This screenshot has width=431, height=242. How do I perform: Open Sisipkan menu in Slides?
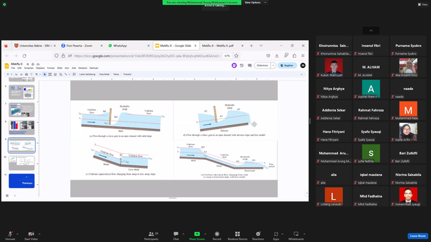point(40,68)
